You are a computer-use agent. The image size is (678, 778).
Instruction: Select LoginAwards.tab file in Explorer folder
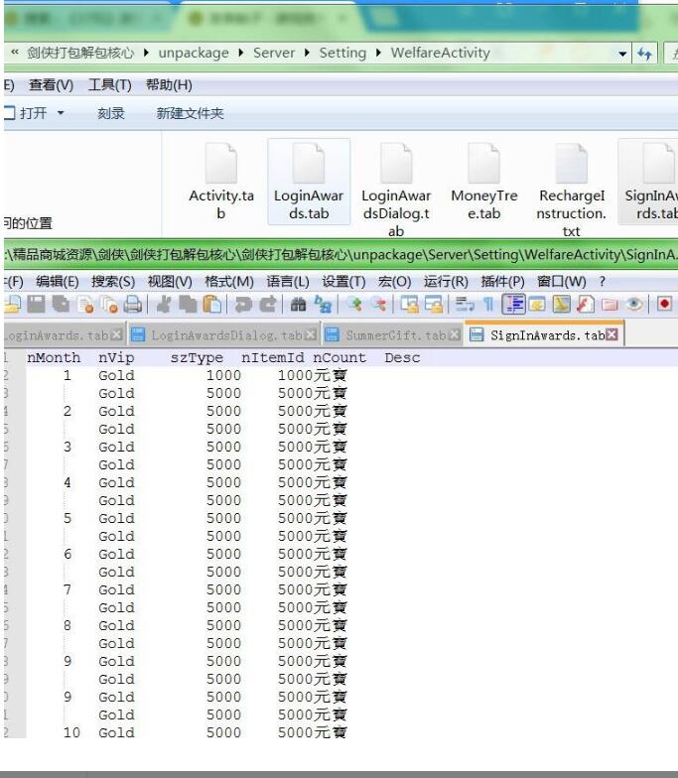309,182
